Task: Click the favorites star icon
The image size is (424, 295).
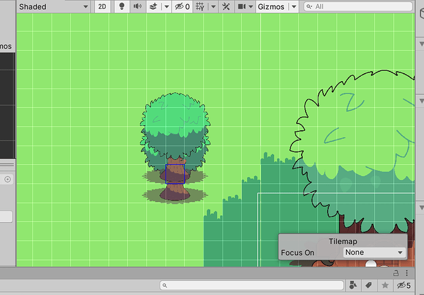Action: coord(385,285)
